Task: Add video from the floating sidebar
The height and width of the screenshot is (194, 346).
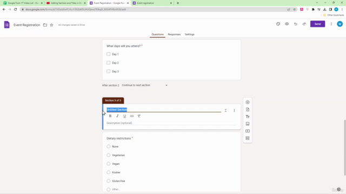Action: tap(248, 131)
